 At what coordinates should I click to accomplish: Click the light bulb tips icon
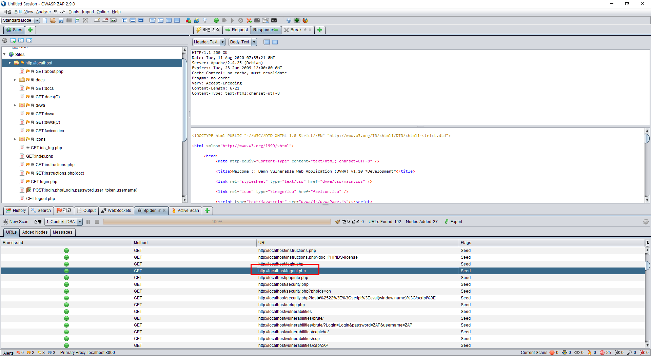tap(205, 20)
